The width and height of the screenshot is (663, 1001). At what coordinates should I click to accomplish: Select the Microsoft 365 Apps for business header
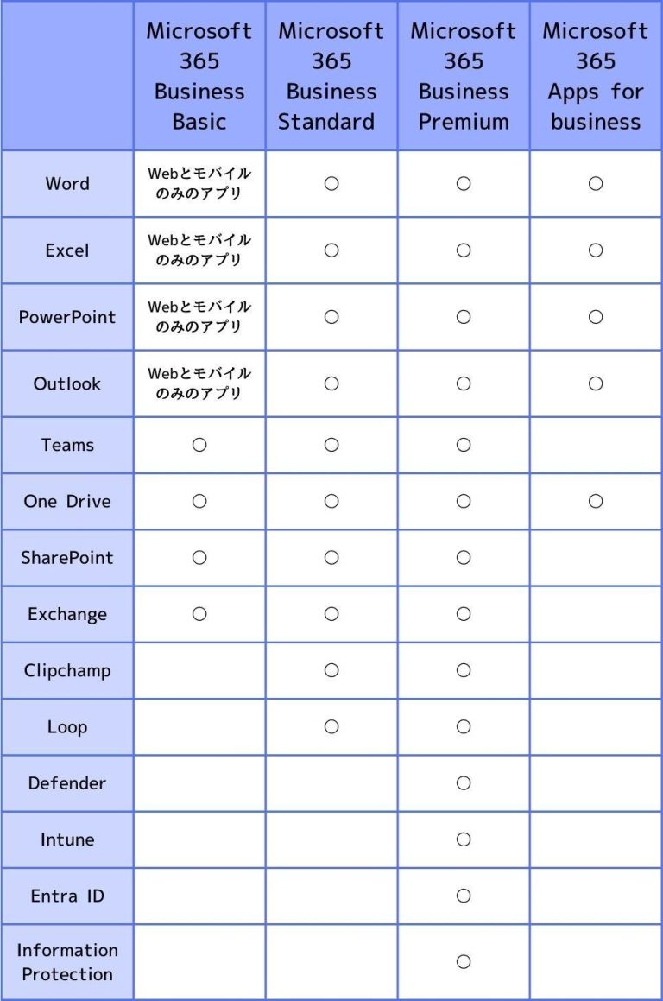pyautogui.click(x=596, y=76)
